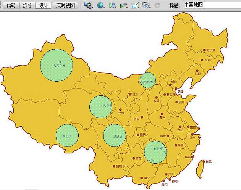The image size is (241, 190).
Task: Click the Refresh Design View icon
Action: pyautogui.click(x=157, y=5)
